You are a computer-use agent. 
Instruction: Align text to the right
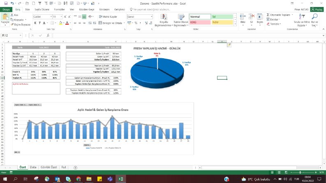[84, 23]
